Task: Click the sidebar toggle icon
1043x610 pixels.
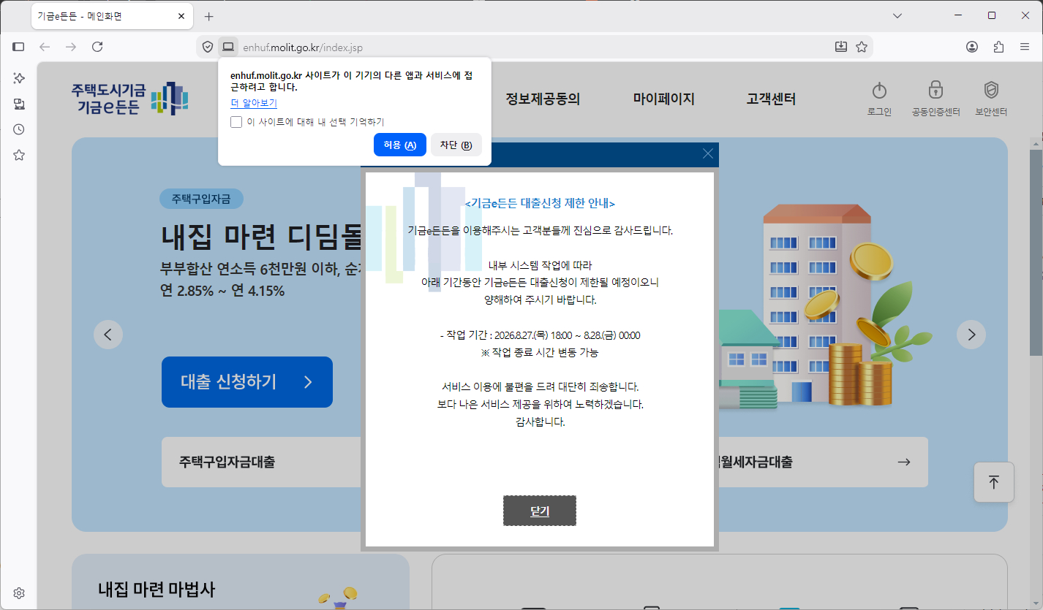Action: tap(19, 47)
